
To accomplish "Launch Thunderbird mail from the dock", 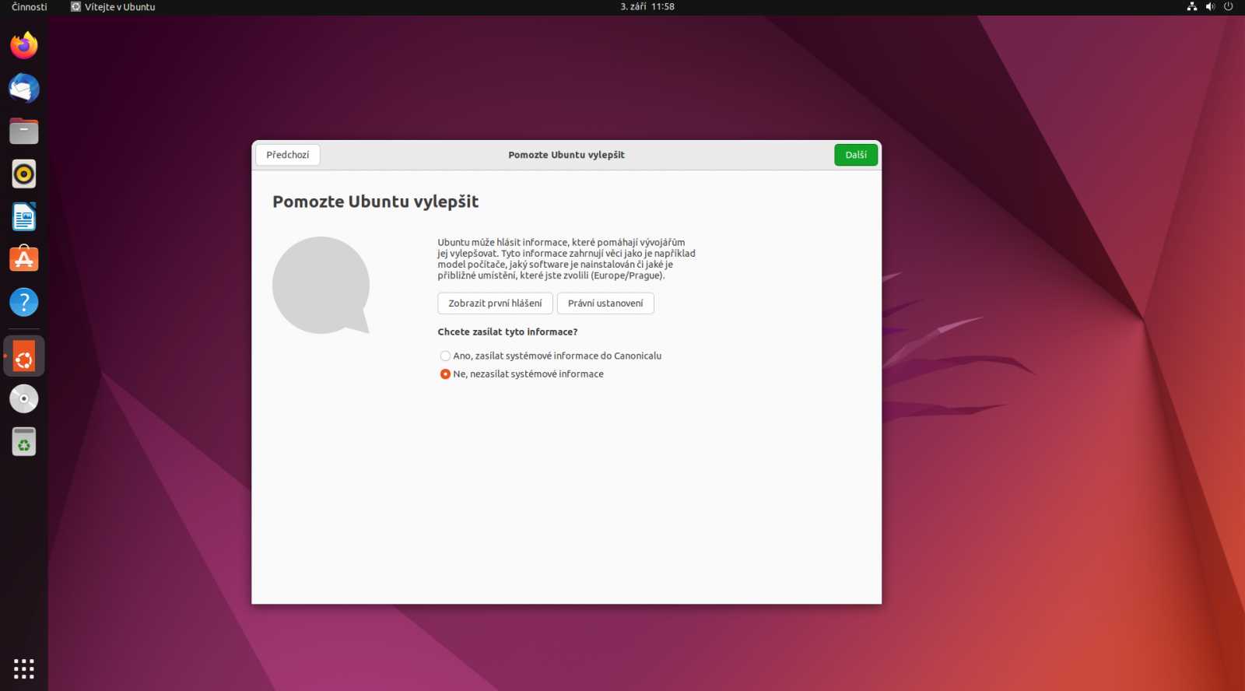I will point(24,88).
